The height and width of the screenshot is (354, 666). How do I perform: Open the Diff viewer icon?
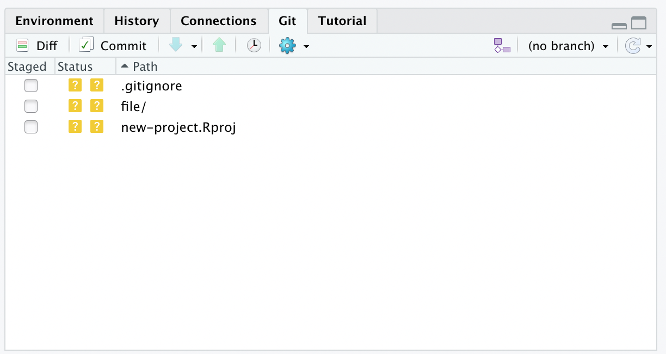pos(21,45)
